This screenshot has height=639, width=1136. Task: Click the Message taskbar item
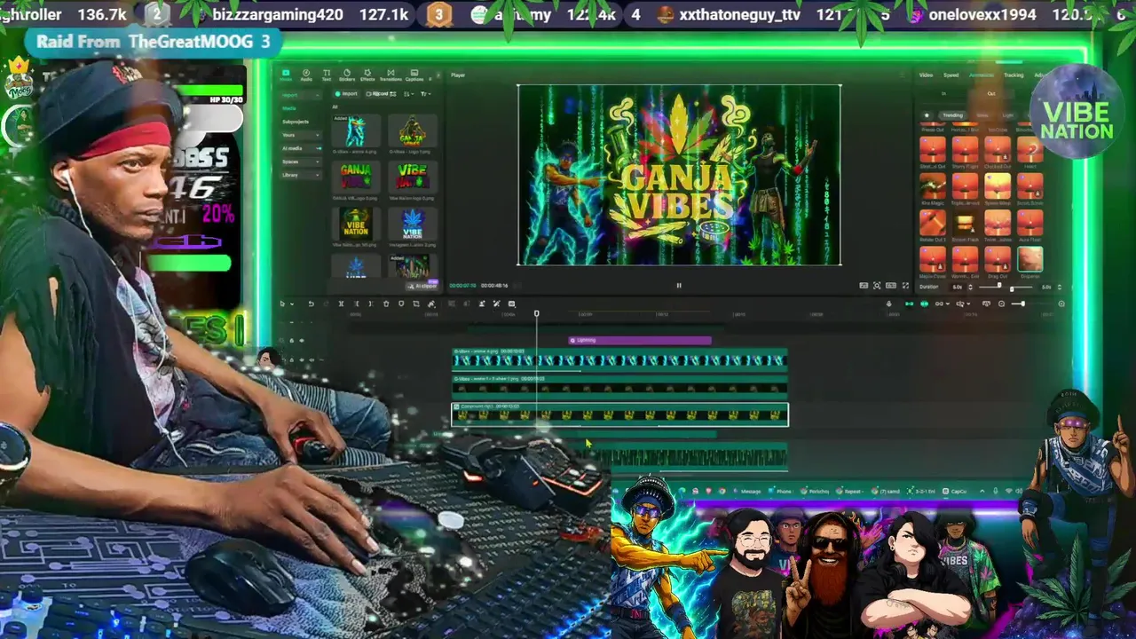click(x=745, y=491)
